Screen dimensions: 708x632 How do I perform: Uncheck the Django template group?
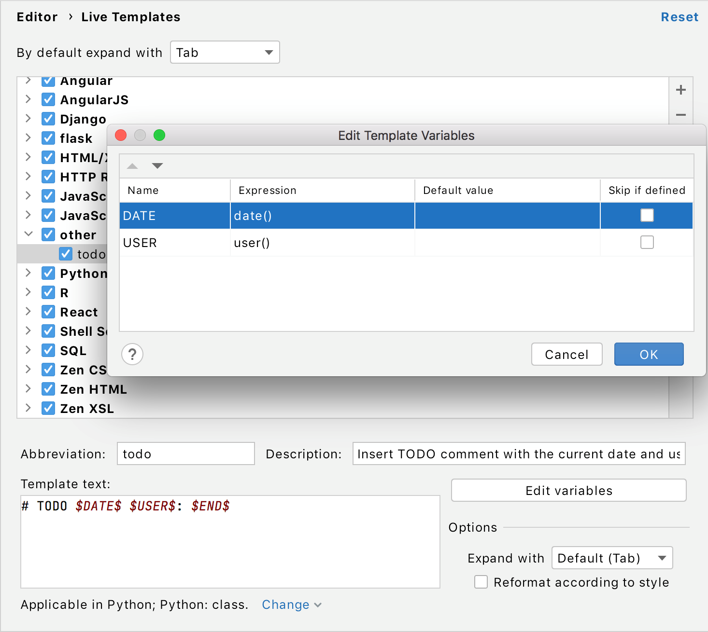tap(48, 119)
